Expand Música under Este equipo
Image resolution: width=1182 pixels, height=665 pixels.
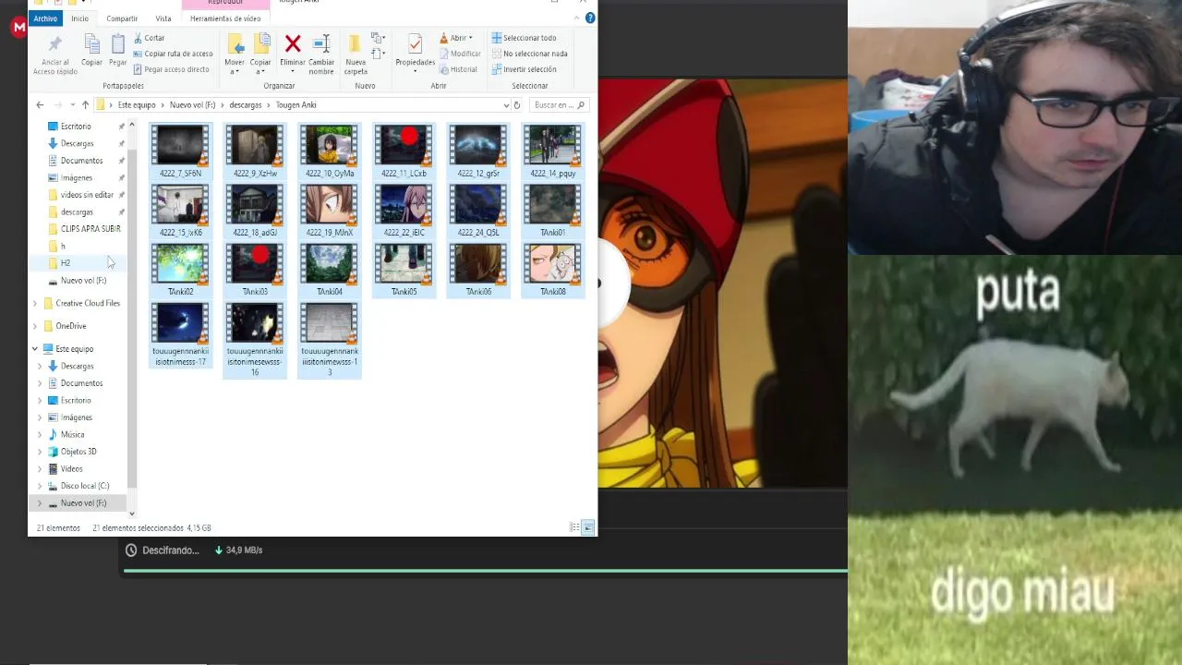pyautogui.click(x=40, y=435)
